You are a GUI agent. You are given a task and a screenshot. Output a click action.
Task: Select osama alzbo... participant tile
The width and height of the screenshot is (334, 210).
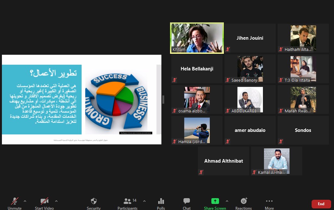(197, 100)
